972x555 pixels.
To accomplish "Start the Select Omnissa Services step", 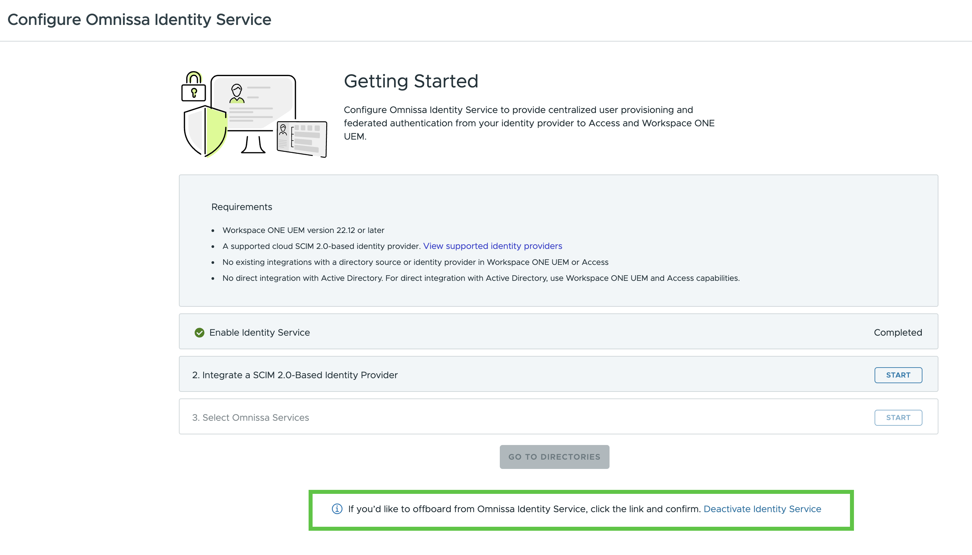I will (898, 418).
